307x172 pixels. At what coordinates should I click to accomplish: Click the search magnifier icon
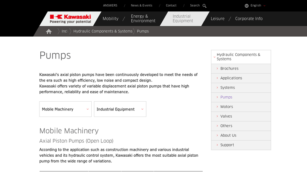pos(205,6)
